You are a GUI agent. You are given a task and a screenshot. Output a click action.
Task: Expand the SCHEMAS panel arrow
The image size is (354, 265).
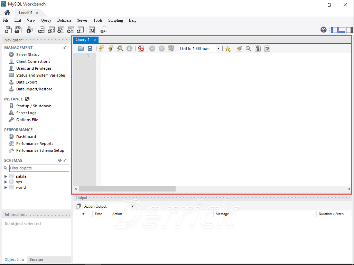click(x=65, y=160)
